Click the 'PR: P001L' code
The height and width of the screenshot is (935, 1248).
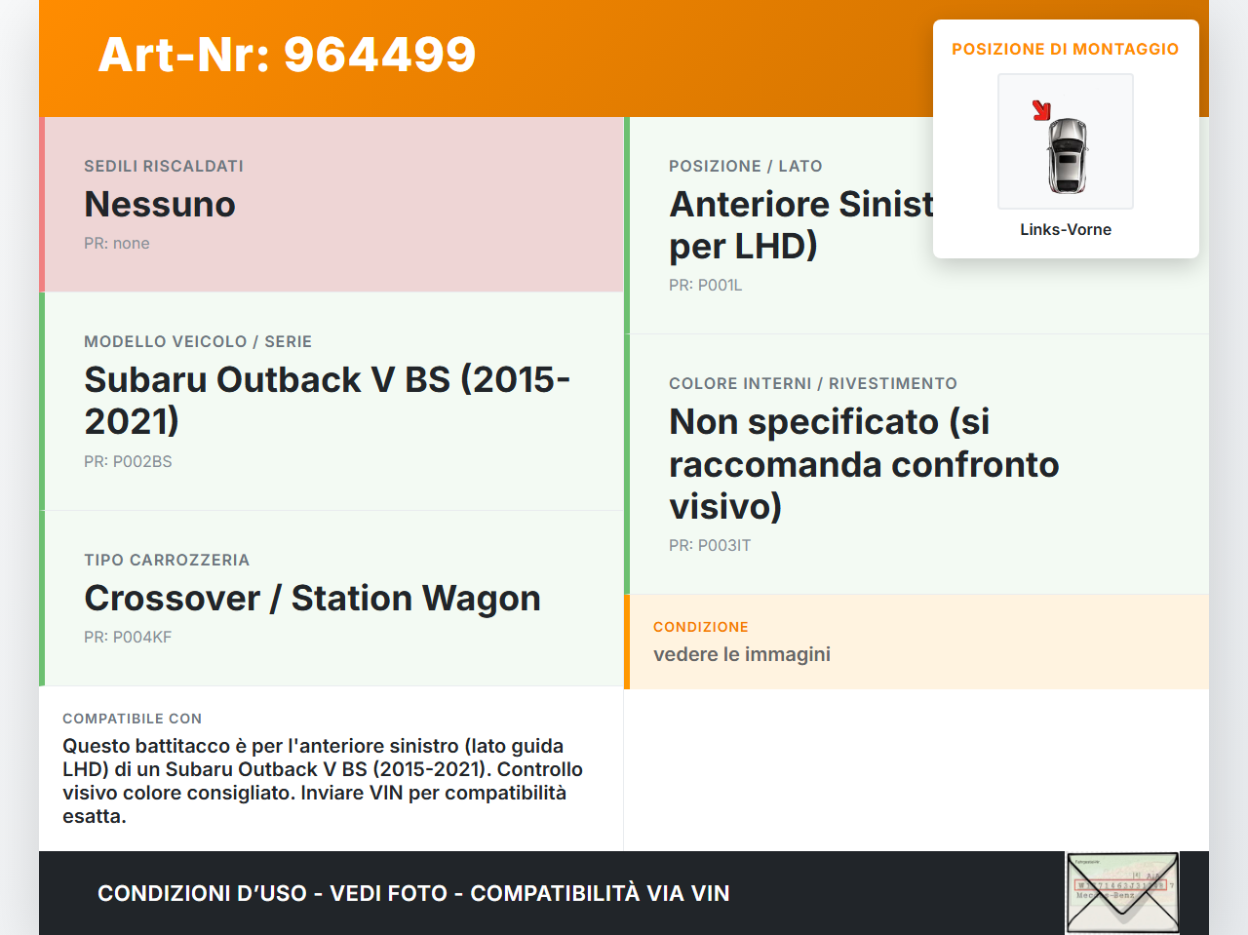[706, 285]
